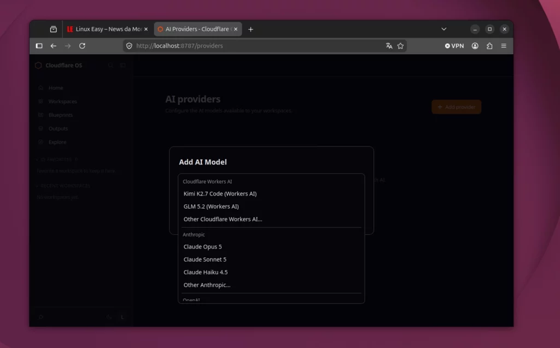Click the 'No workspaces yet.' text
The height and width of the screenshot is (348, 560).
pos(57,197)
